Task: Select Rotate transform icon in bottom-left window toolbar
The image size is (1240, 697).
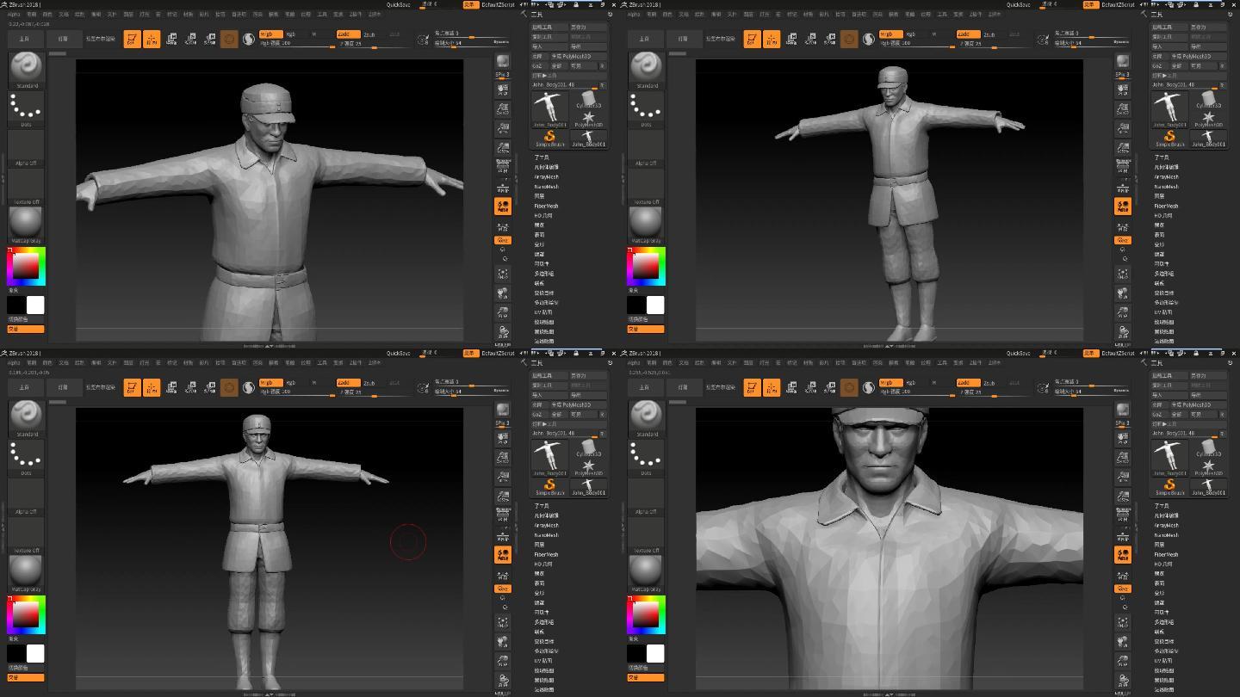Action: coord(209,387)
